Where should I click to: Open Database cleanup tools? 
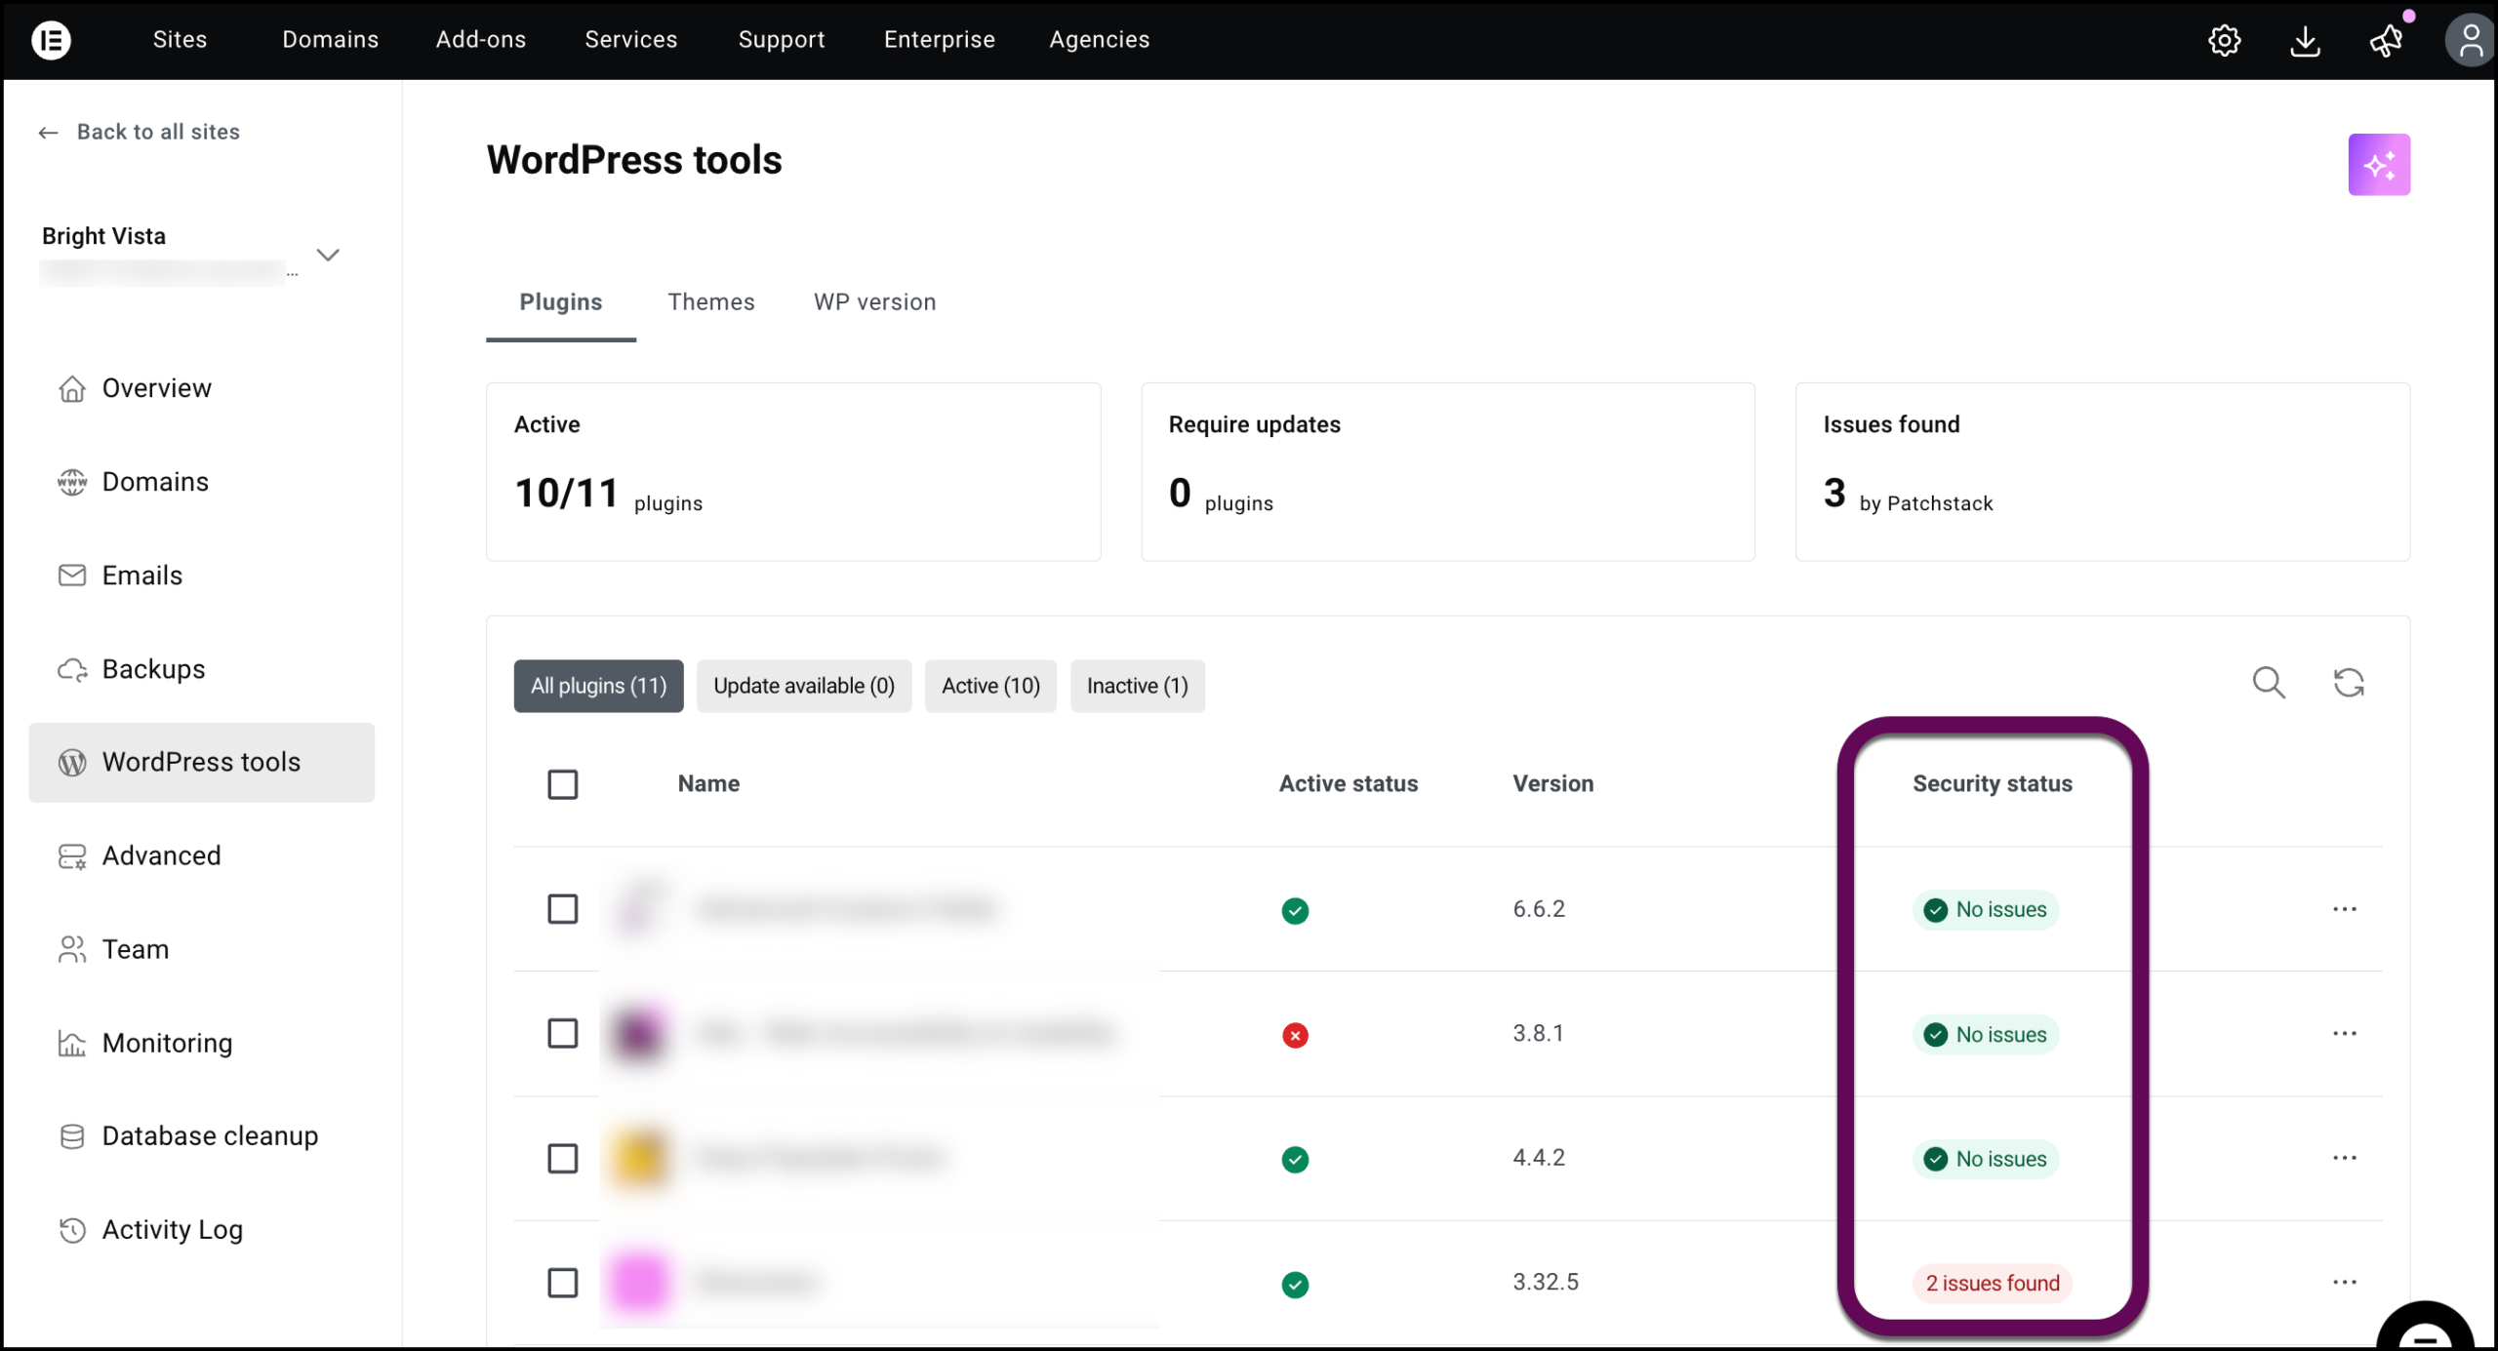(210, 1135)
